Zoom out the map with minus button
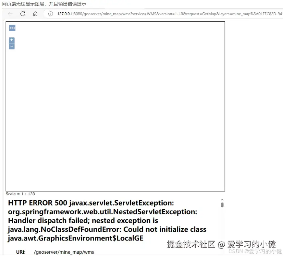283x256 pixels. [12, 46]
